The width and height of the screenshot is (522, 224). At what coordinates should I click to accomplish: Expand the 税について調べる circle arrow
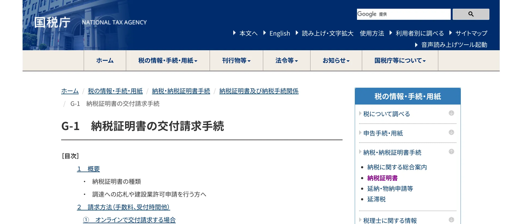tap(451, 113)
